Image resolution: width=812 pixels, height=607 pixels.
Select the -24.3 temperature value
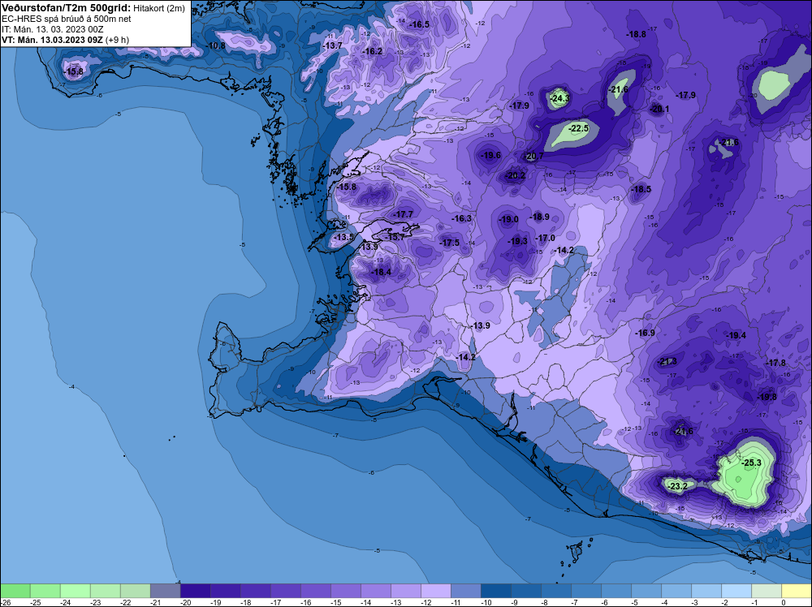[x=559, y=98]
